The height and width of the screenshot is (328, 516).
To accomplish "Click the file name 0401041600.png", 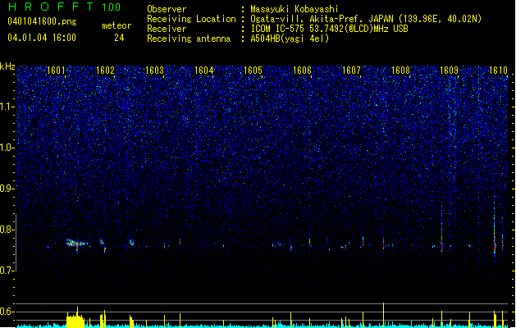I will tap(42, 21).
